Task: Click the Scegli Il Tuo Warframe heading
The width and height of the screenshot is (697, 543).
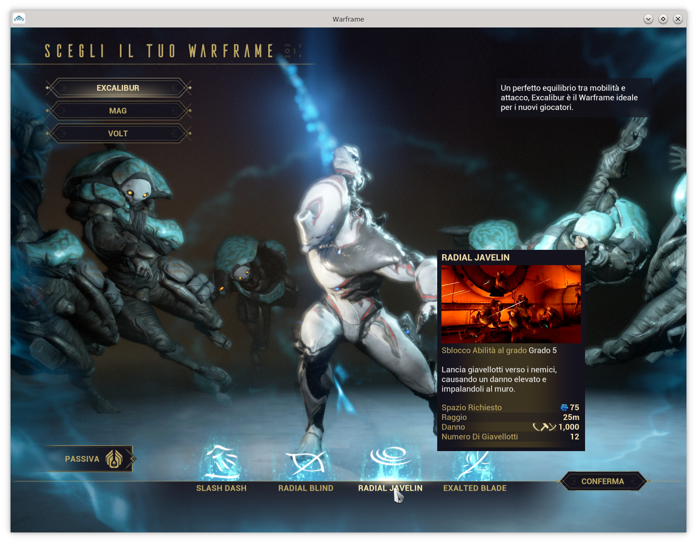Action: (159, 51)
